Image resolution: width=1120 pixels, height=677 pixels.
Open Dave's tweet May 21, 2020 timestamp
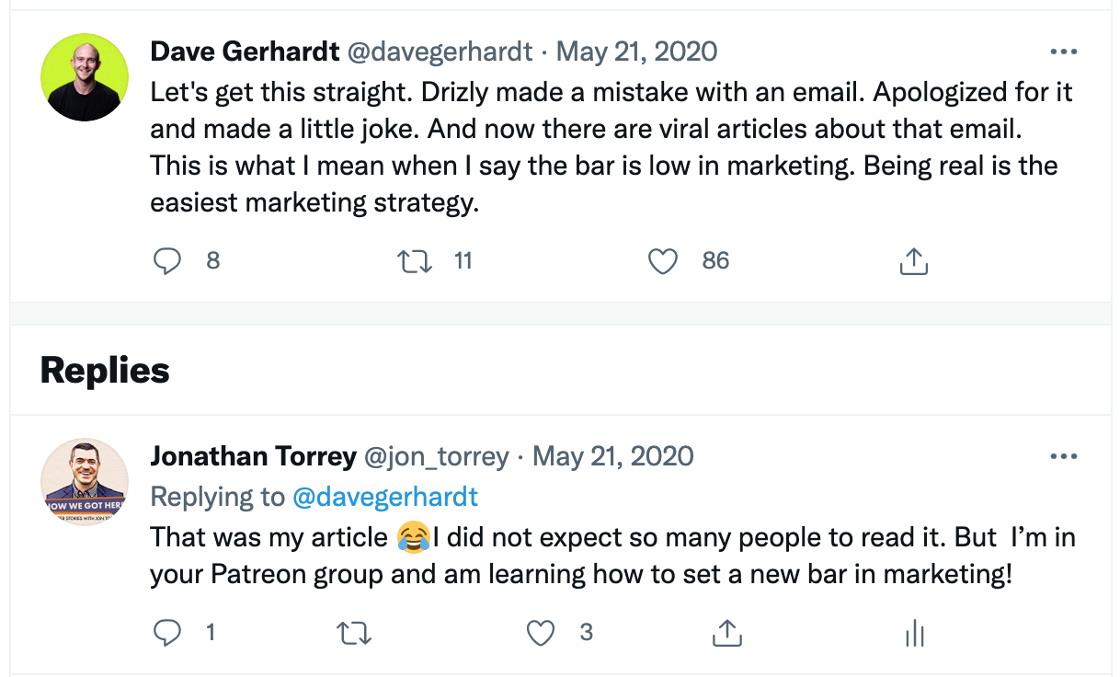pos(636,52)
